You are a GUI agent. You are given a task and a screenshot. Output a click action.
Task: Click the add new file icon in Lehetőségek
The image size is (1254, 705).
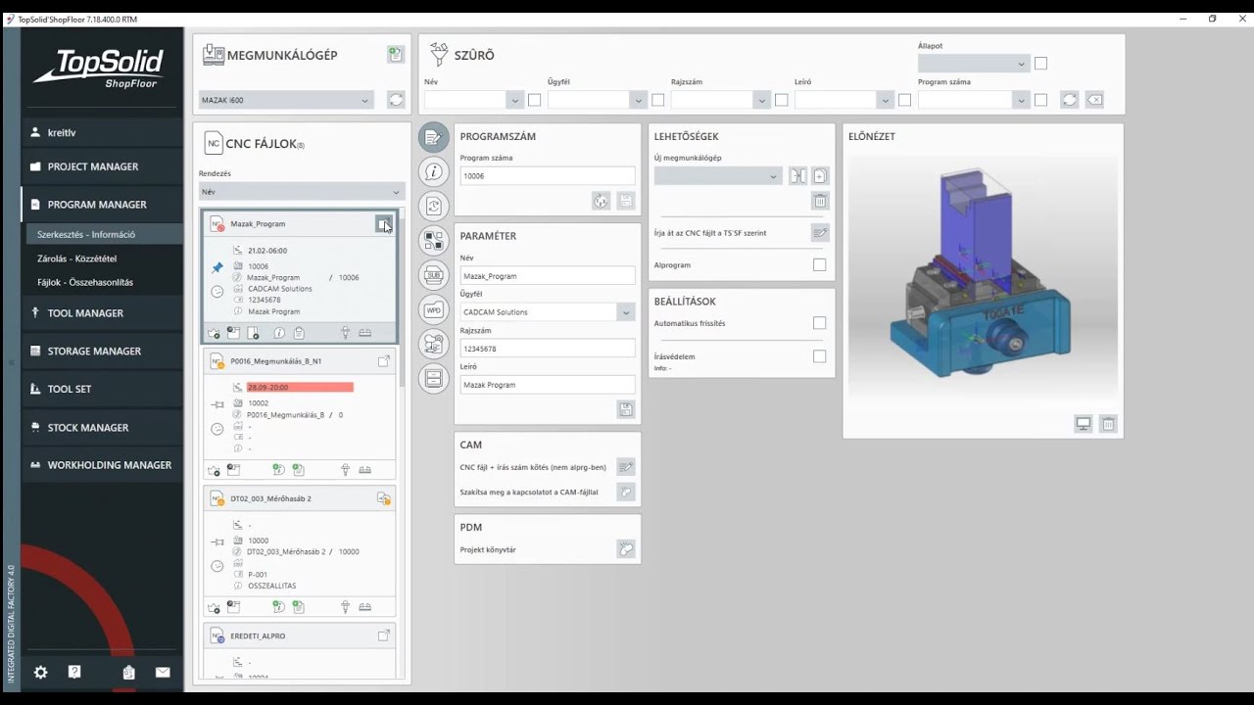(x=820, y=176)
